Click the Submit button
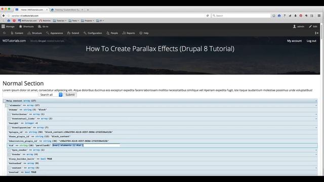 [x=70, y=95]
